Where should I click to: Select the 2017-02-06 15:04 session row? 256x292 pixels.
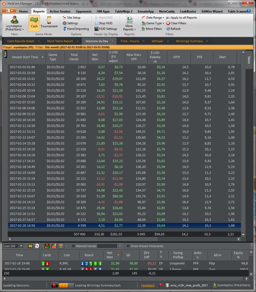coord(124,96)
